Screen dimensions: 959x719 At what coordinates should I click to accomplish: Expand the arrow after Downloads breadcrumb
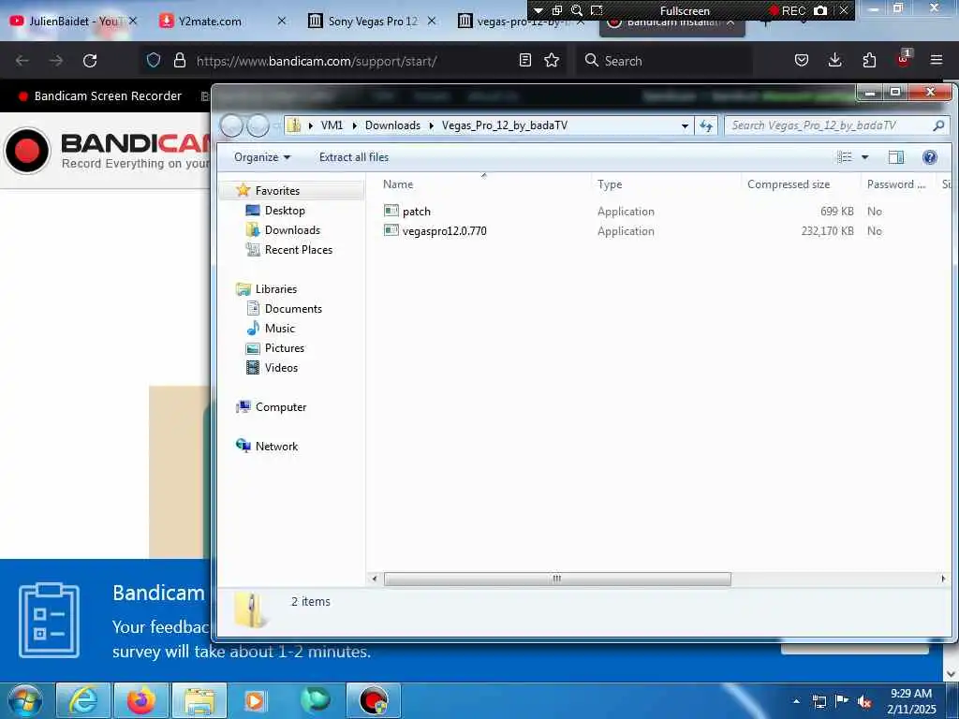point(431,125)
